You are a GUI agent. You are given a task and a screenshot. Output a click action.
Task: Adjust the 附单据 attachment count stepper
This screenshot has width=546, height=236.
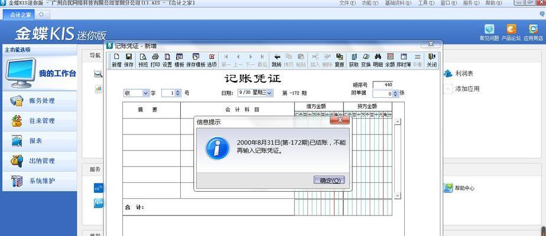click(x=395, y=94)
